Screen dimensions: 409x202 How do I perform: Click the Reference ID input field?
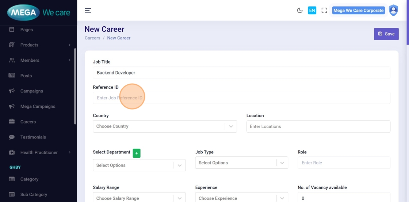click(x=241, y=98)
